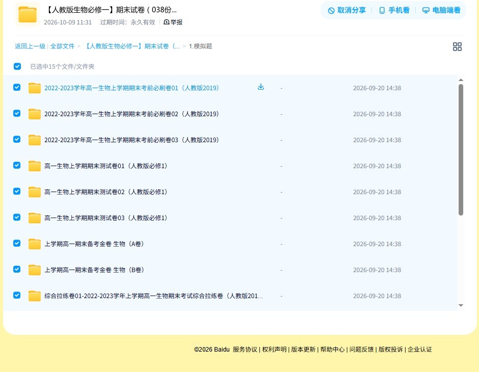Screen dimensions: 479x372
Task: Open 权利声明 footer link
Action: (x=274, y=350)
